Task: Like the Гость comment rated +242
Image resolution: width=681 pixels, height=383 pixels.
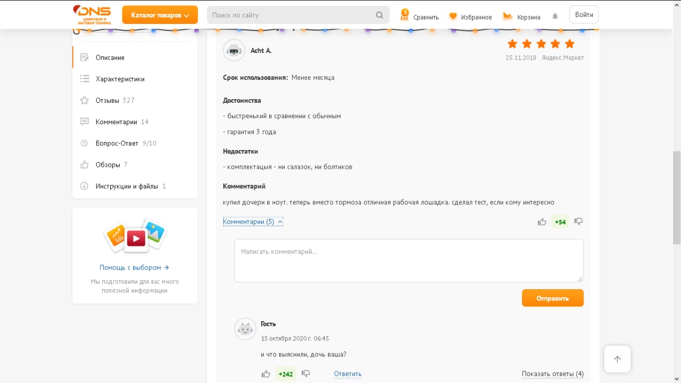Action: 266,374
